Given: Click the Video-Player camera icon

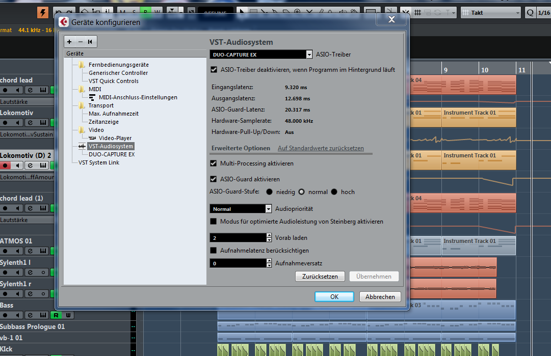Looking at the screenshot, I should pyautogui.click(x=92, y=138).
